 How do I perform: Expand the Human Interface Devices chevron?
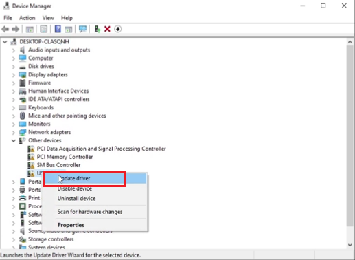pos(14,91)
